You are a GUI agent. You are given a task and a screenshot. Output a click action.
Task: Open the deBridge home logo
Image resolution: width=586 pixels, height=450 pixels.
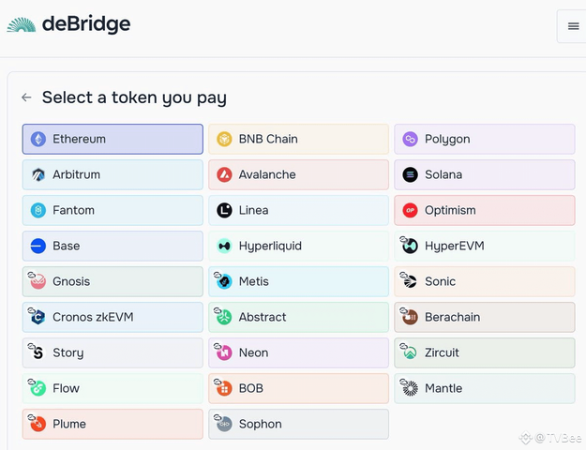click(68, 25)
